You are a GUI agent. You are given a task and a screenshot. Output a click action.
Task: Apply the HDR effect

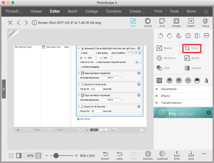(163, 68)
